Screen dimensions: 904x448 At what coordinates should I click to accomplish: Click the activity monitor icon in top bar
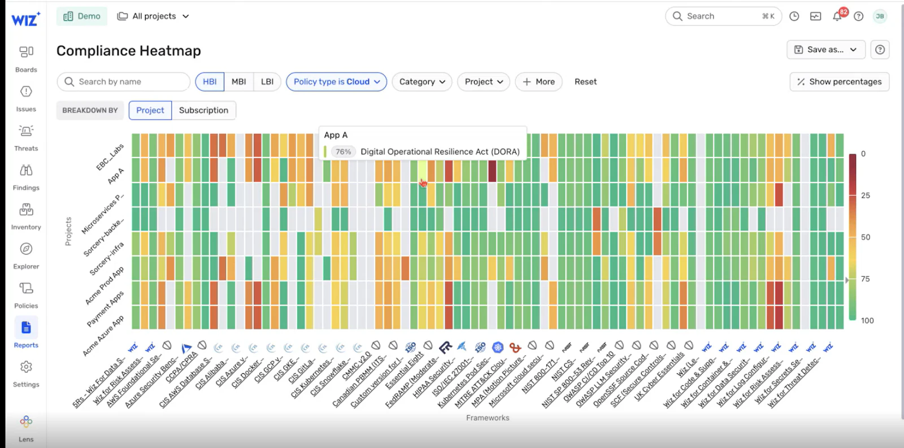tap(815, 16)
